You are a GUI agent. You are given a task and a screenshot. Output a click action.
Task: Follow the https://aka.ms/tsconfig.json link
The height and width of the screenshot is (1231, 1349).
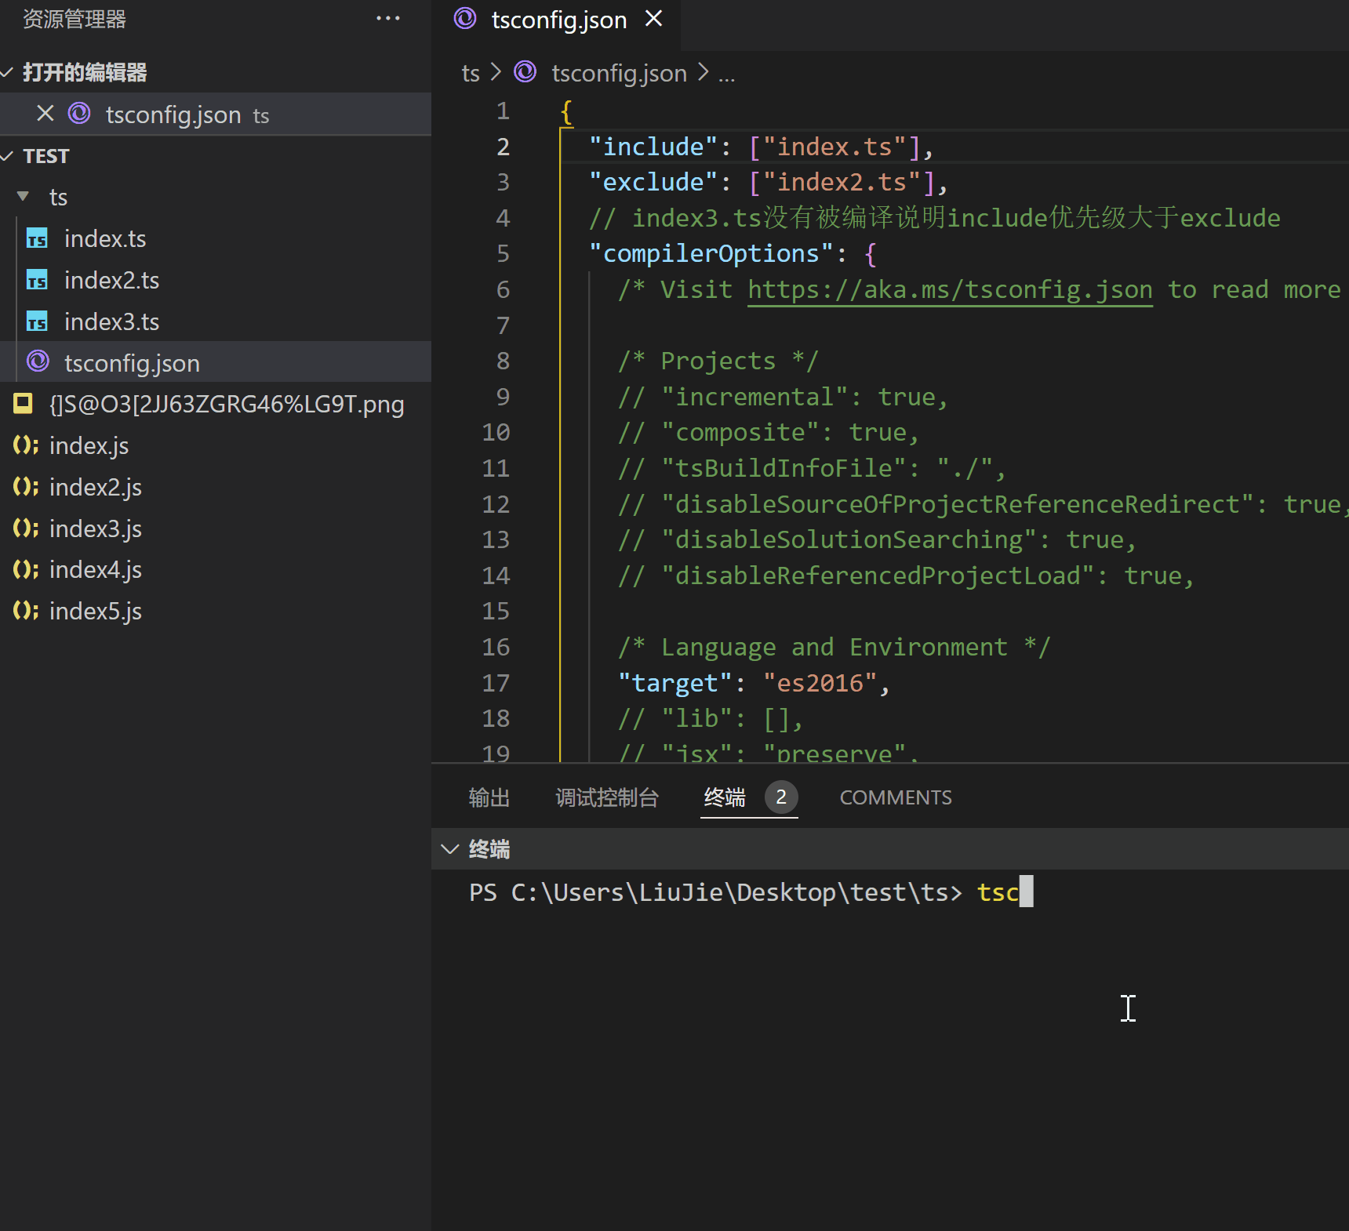click(x=950, y=289)
